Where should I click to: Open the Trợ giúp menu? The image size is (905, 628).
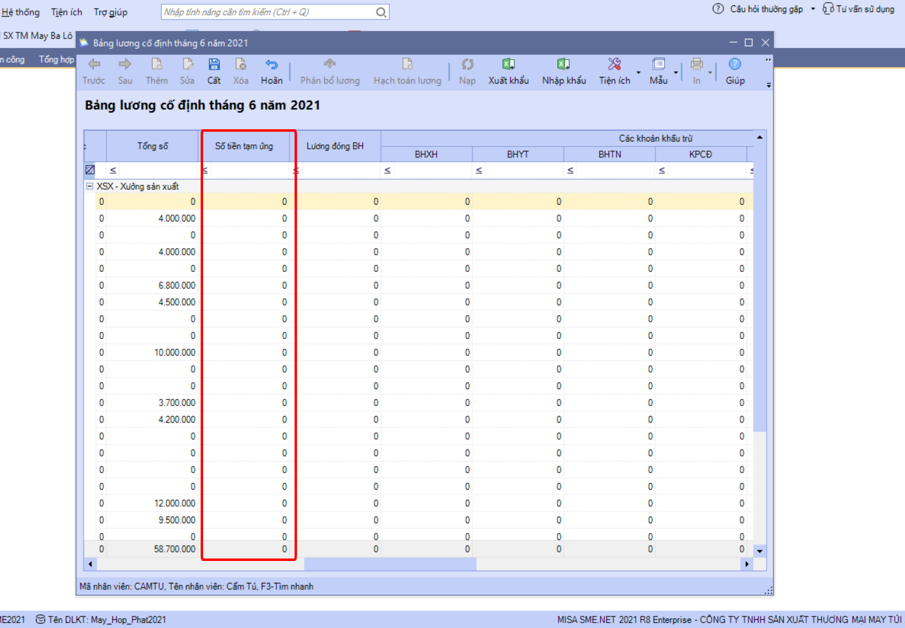tap(110, 12)
